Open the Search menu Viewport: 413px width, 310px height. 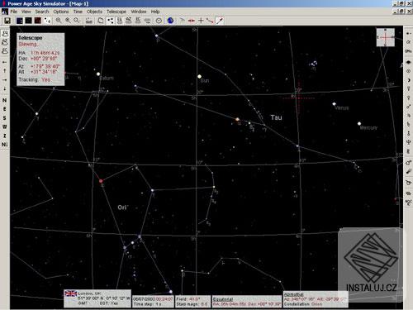coord(42,12)
